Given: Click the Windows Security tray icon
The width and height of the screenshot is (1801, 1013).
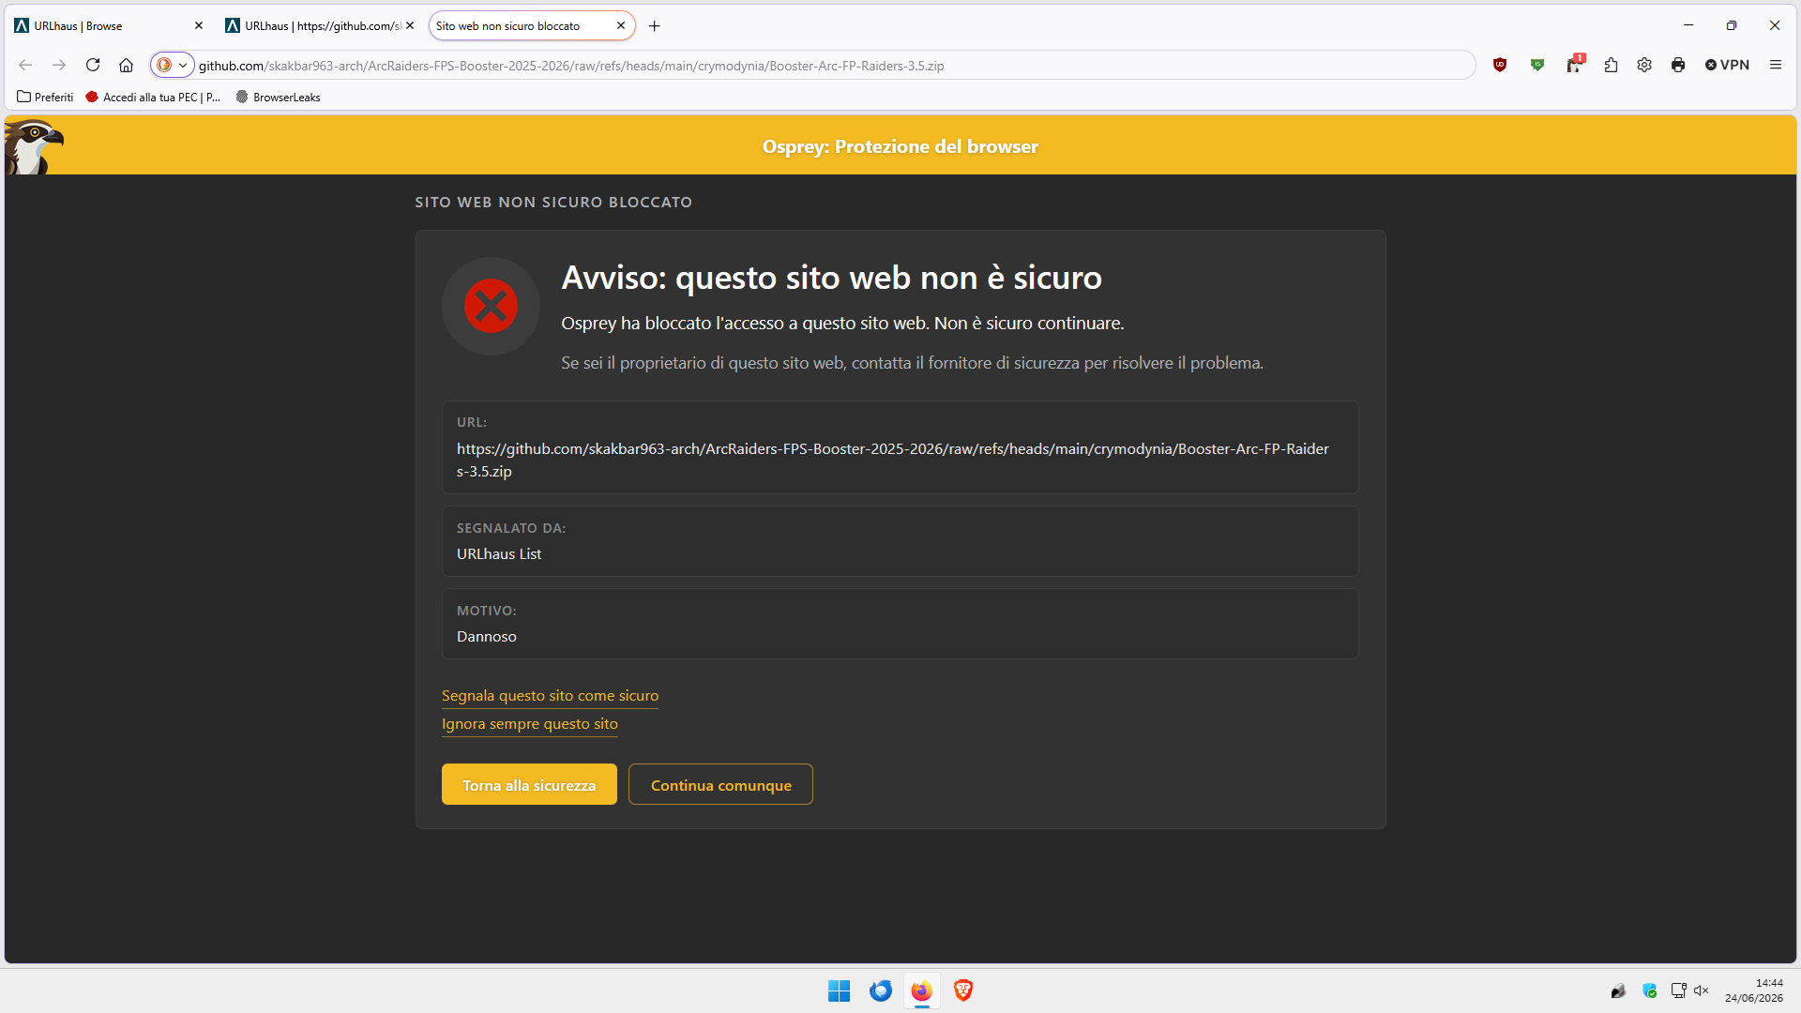Looking at the screenshot, I should (x=1650, y=990).
